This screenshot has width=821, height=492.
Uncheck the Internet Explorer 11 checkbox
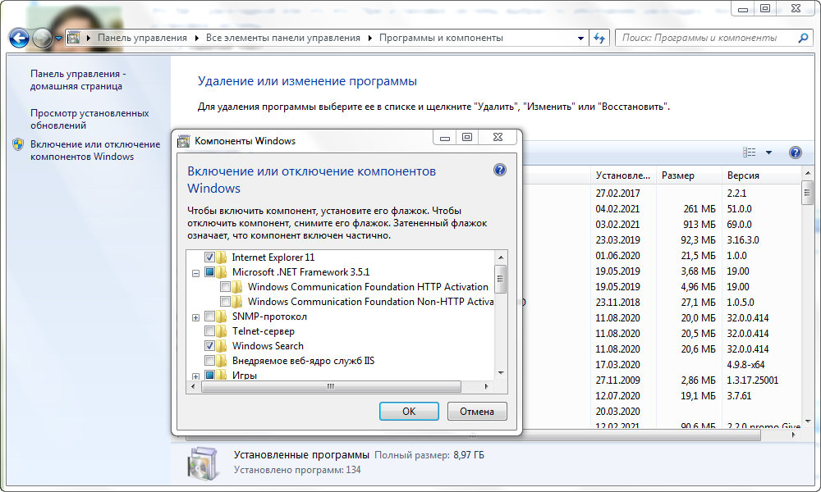[x=210, y=257]
